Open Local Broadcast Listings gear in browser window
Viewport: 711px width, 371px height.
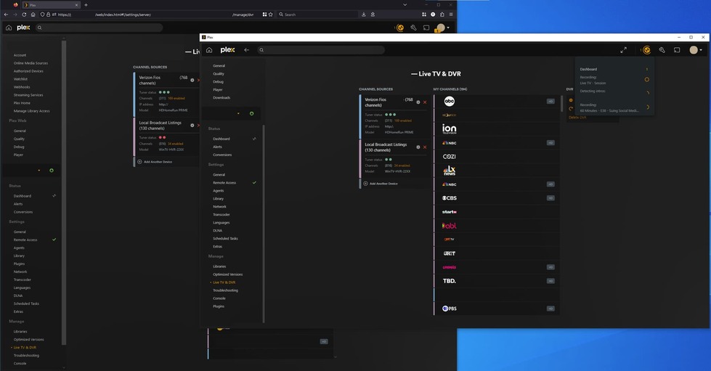tap(192, 125)
